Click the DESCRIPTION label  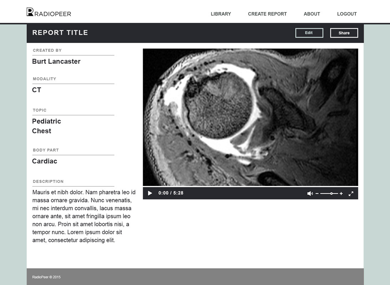48,181
